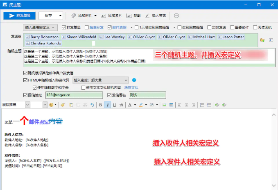278x190 pixels.
Task: Toggle the 发信署名 checkbox
Action: [109, 95]
